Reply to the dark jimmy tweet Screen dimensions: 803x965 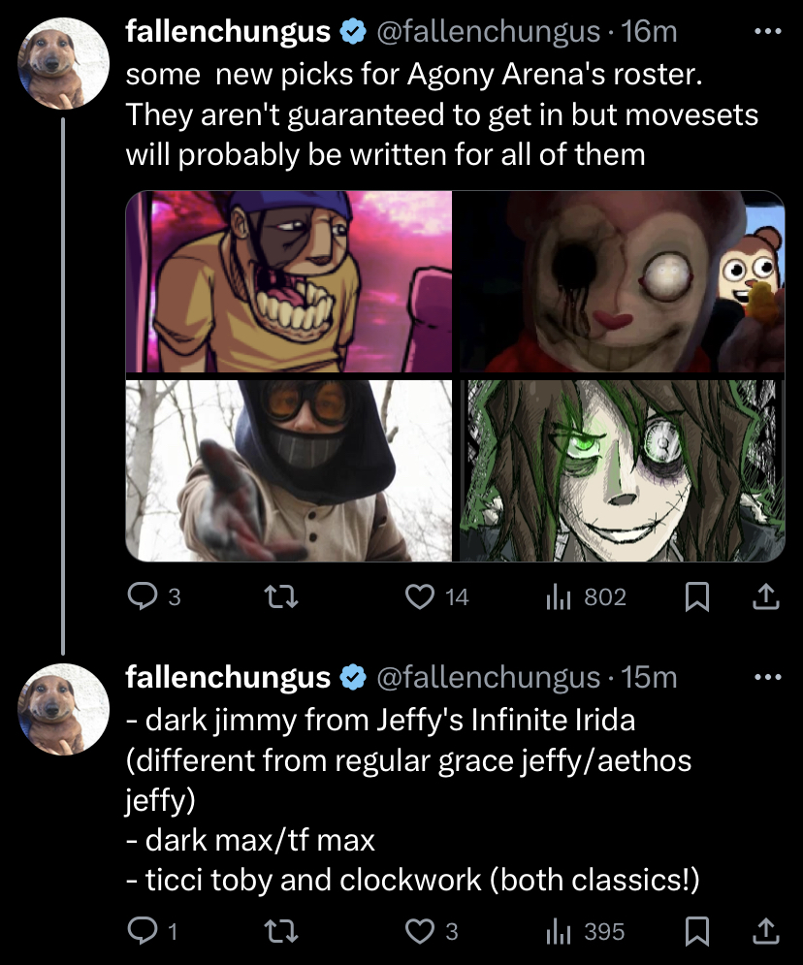pos(143,932)
